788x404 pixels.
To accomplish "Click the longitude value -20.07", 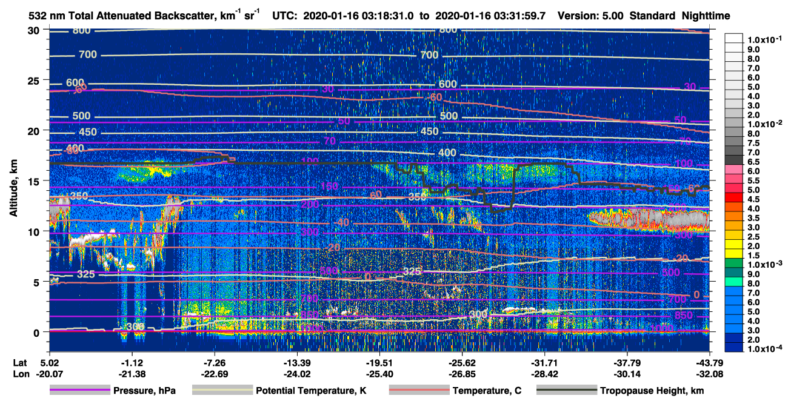I will (49, 374).
